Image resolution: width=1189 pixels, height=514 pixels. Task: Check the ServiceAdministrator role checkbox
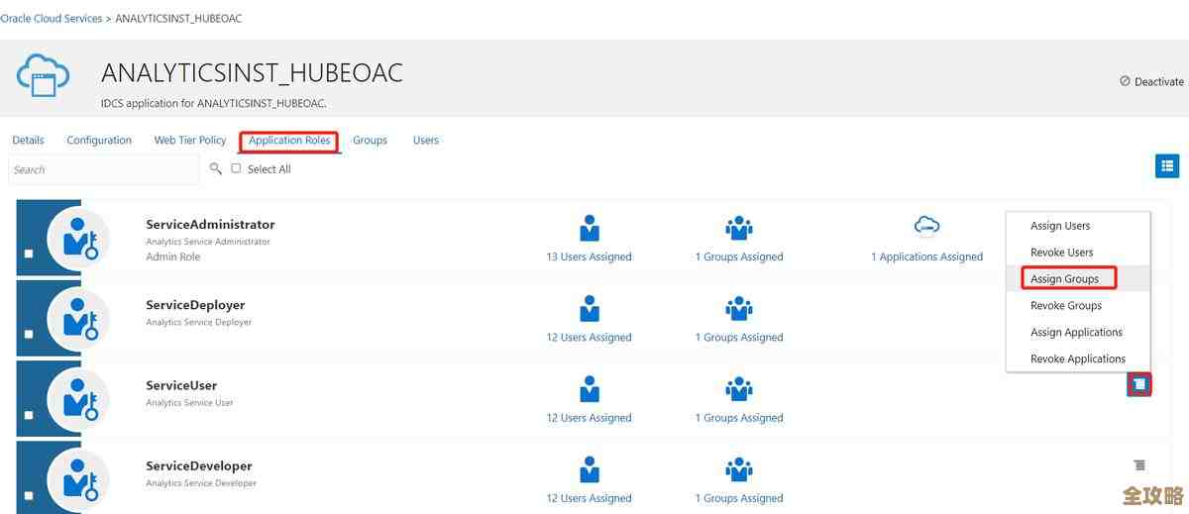click(29, 255)
